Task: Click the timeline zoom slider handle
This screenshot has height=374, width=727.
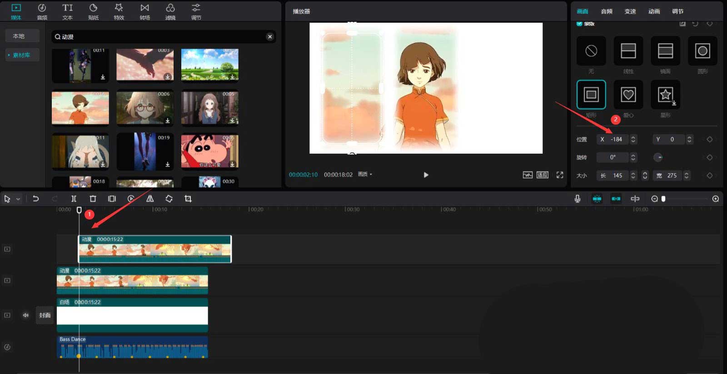Action: (663, 199)
